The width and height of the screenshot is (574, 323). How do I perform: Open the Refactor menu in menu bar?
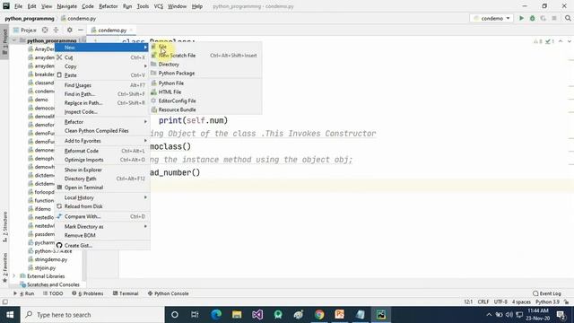[x=109, y=6]
